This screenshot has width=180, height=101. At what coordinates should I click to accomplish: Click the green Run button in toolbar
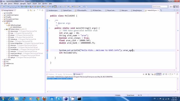[26, 6]
